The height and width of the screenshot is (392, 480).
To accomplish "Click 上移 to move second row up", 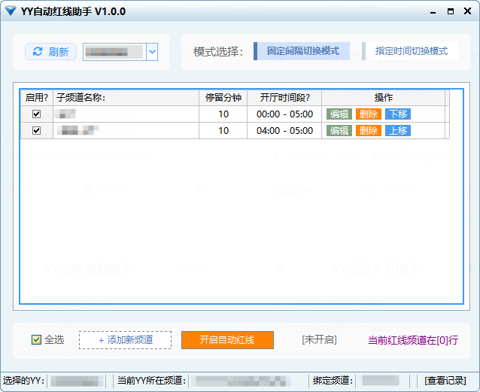I will (398, 130).
